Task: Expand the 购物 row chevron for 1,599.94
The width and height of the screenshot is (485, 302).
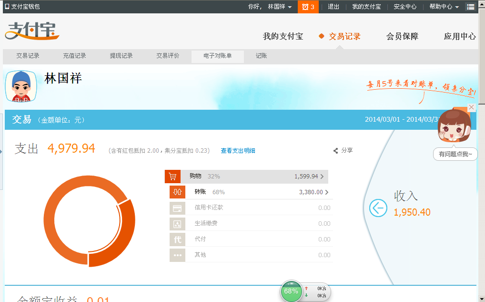Action: [322, 177]
